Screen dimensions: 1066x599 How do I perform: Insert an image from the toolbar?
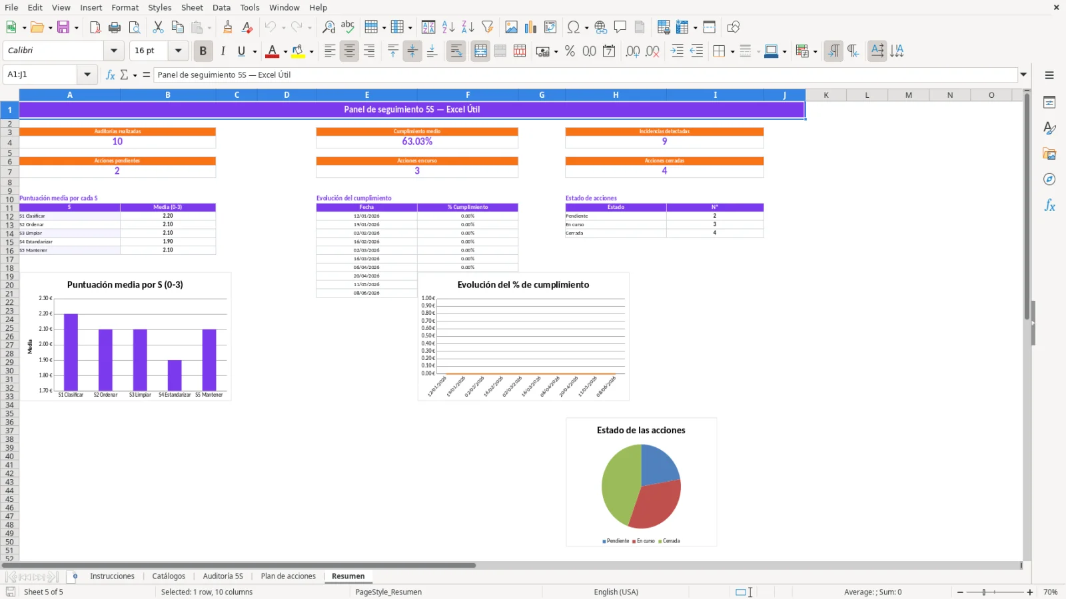[512, 27]
